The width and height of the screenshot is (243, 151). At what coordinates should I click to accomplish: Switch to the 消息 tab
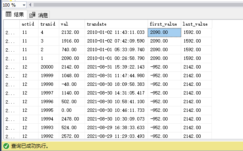coord(39,15)
